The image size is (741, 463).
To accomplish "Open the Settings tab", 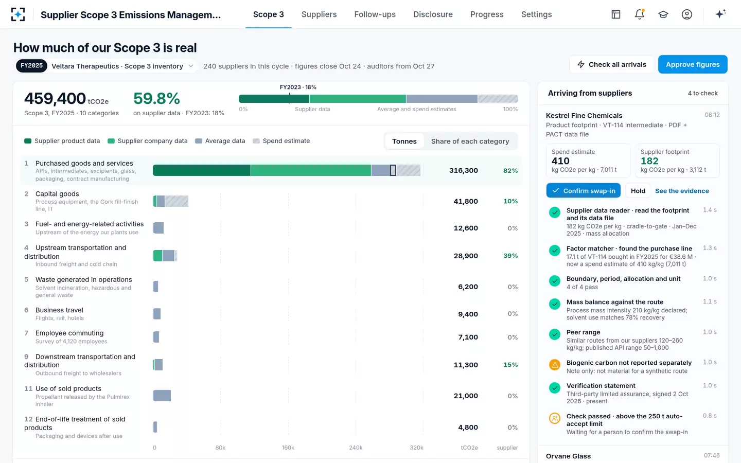I will (537, 14).
